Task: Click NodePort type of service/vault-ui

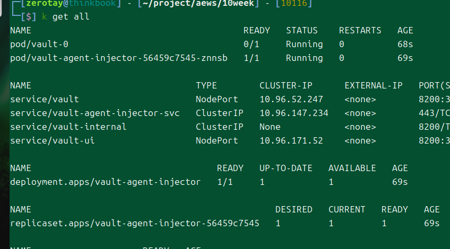Action: tap(217, 140)
